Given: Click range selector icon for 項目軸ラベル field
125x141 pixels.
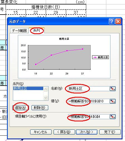Looking at the screenshot, I should pyautogui.click(x=113, y=117).
